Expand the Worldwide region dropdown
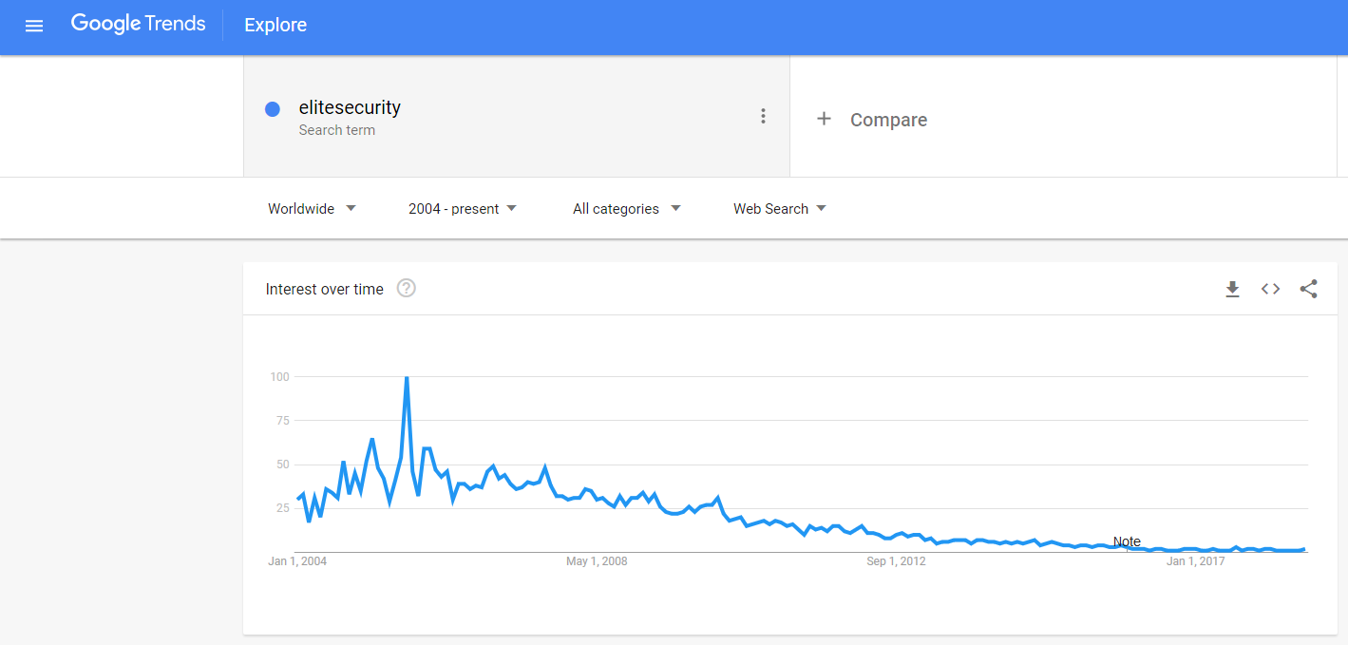 pos(312,209)
